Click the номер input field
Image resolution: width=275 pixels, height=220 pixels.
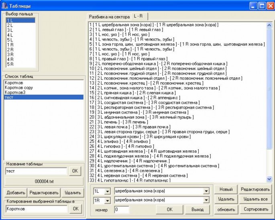pos(122,210)
